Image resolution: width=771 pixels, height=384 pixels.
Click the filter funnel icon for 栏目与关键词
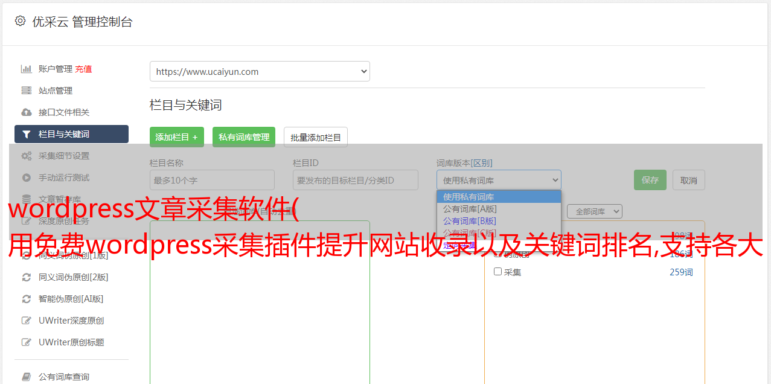[x=27, y=134]
